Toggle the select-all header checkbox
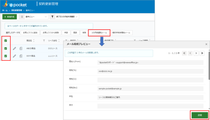The width and height of the screenshot is (210, 120). tap(6, 41)
